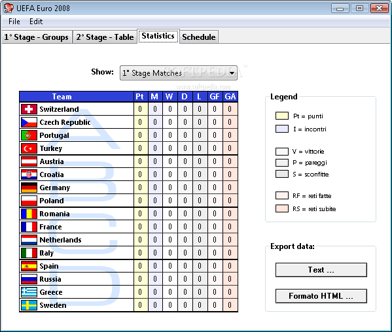This screenshot has width=392, height=332.
Task: Click the Romania flag icon
Action: point(29,214)
